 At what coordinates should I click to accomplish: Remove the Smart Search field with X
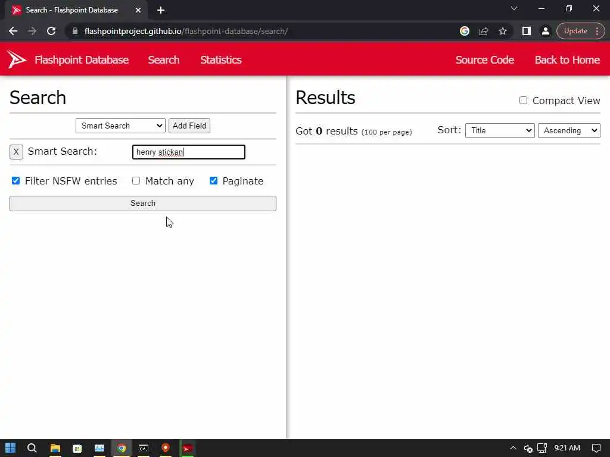[16, 152]
